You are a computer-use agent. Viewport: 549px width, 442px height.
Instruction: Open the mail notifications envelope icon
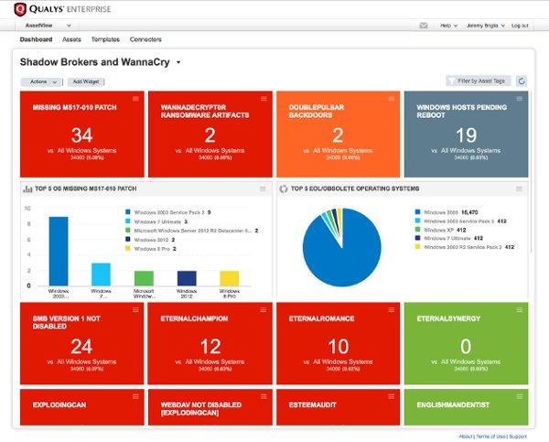coord(424,26)
